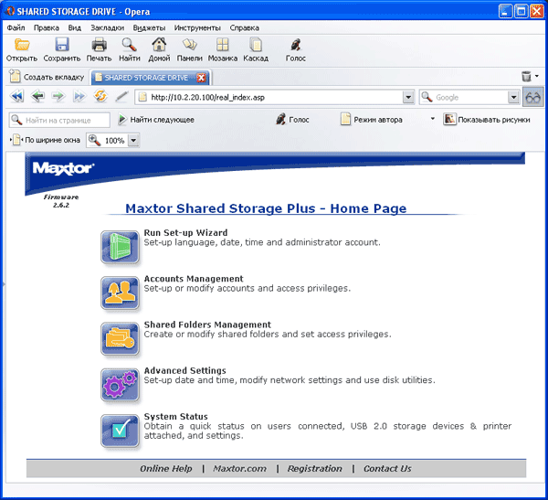
Task: Click the wand pencil icon near address bar
Action: pyautogui.click(x=121, y=97)
